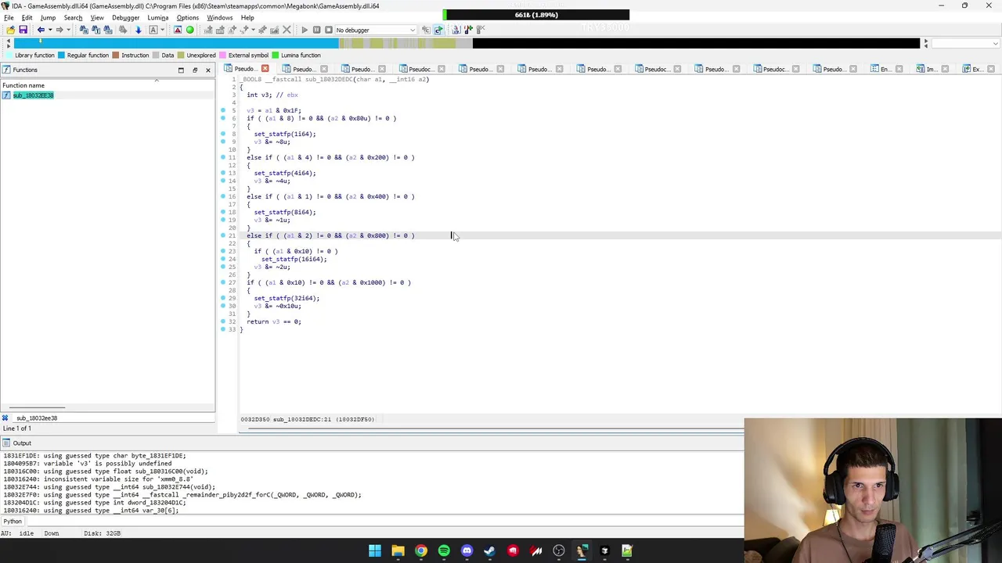Click the gray X toolbar icon
Screen dimensions: 1002x563
pyautogui.click(x=287, y=30)
